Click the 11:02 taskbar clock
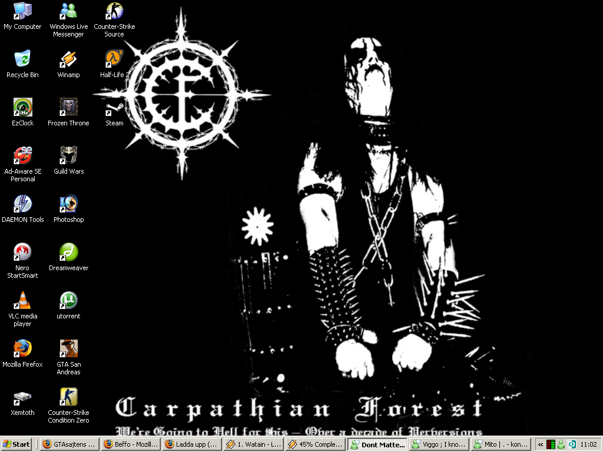 (x=588, y=445)
